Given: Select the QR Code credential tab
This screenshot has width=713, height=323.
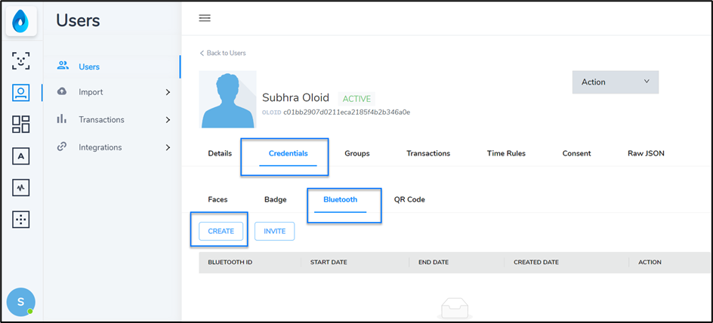Looking at the screenshot, I should (x=409, y=199).
